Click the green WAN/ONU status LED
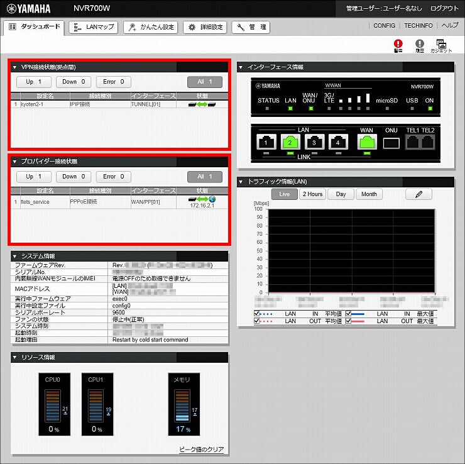 [x=311, y=108]
